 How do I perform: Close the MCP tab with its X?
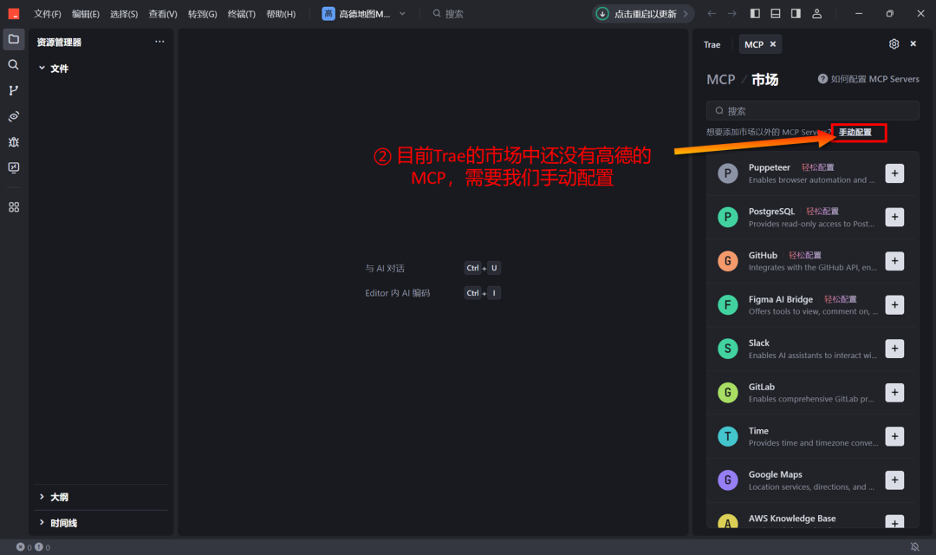[x=773, y=44]
